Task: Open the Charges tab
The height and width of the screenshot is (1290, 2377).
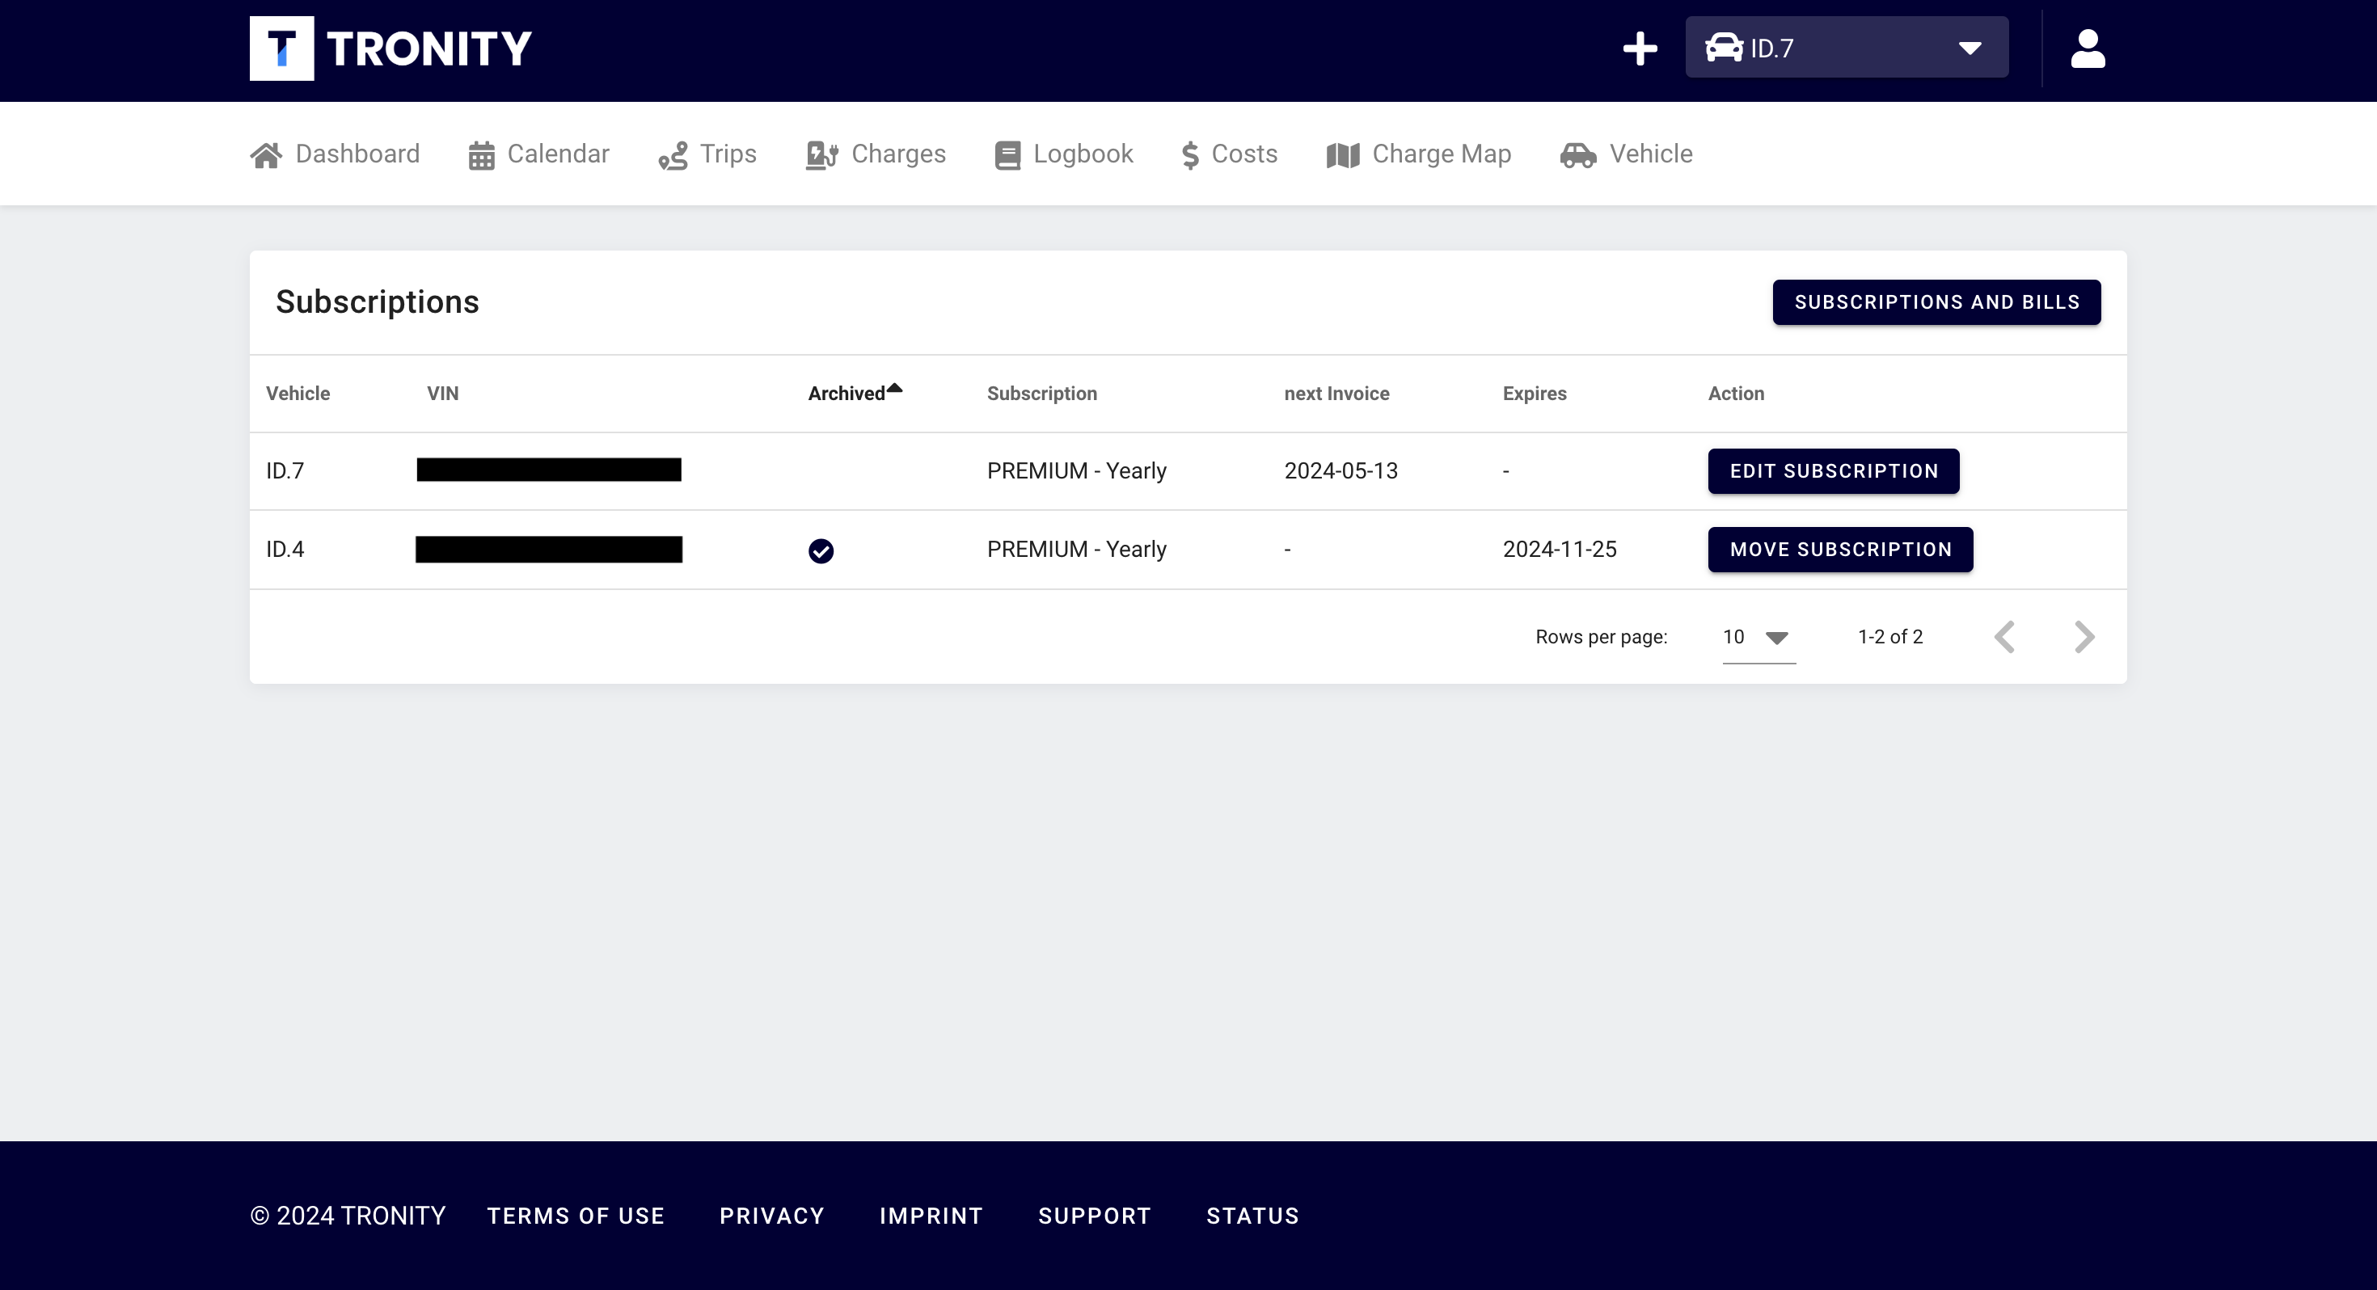Action: tap(876, 154)
